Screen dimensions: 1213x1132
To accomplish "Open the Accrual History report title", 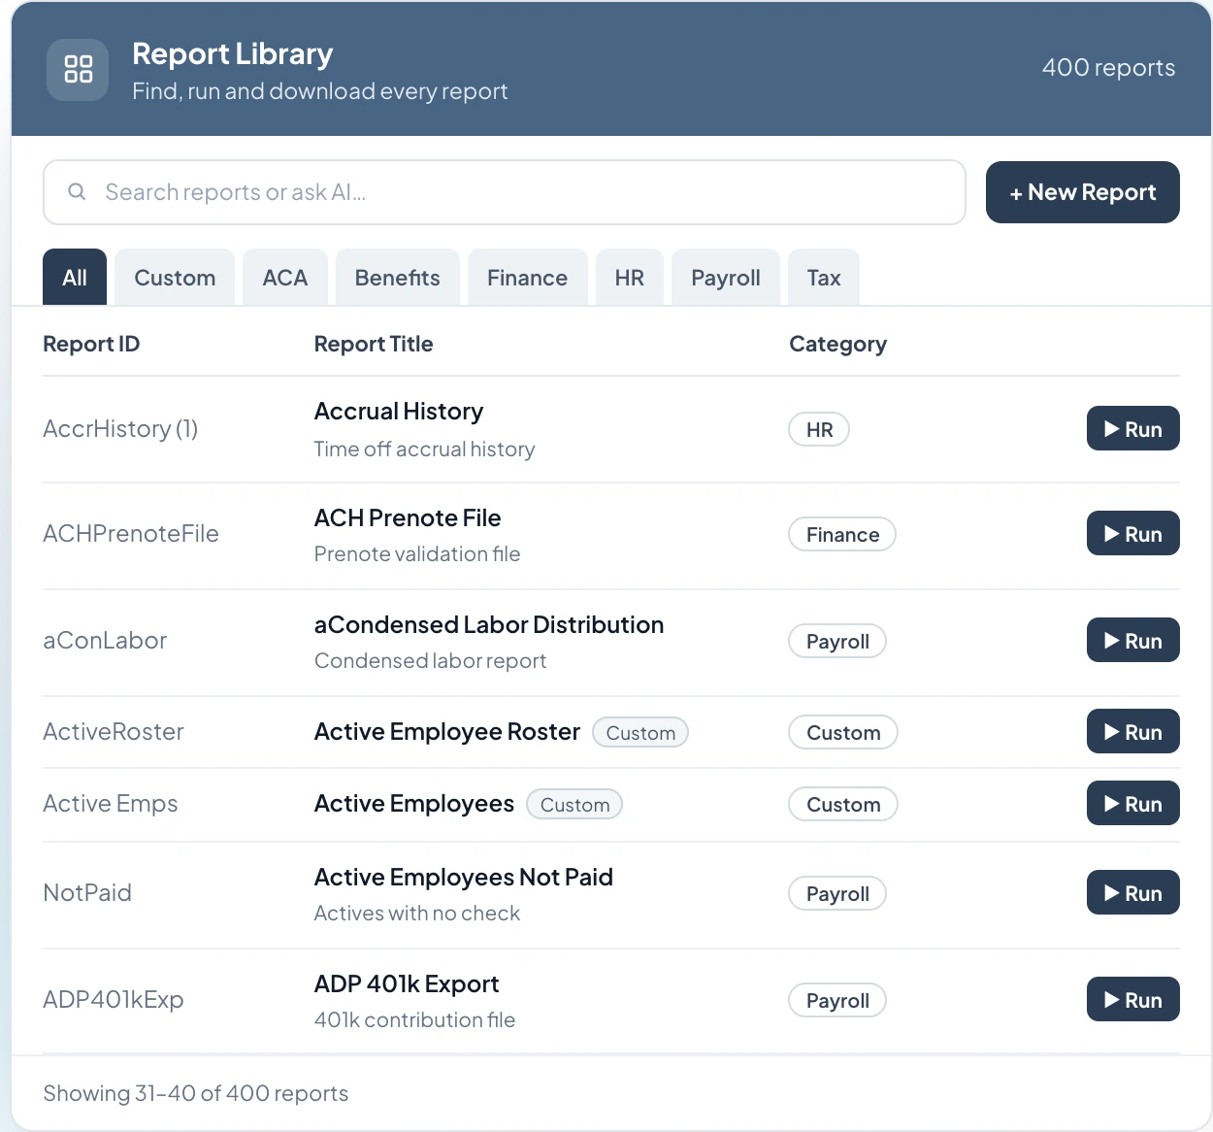I will [x=399, y=411].
